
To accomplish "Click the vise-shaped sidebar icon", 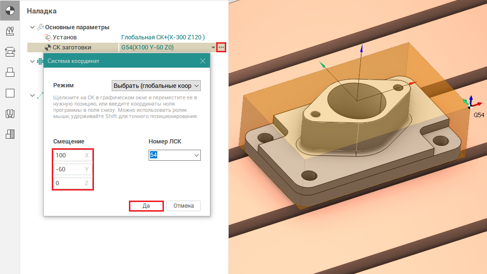I will click(x=10, y=114).
